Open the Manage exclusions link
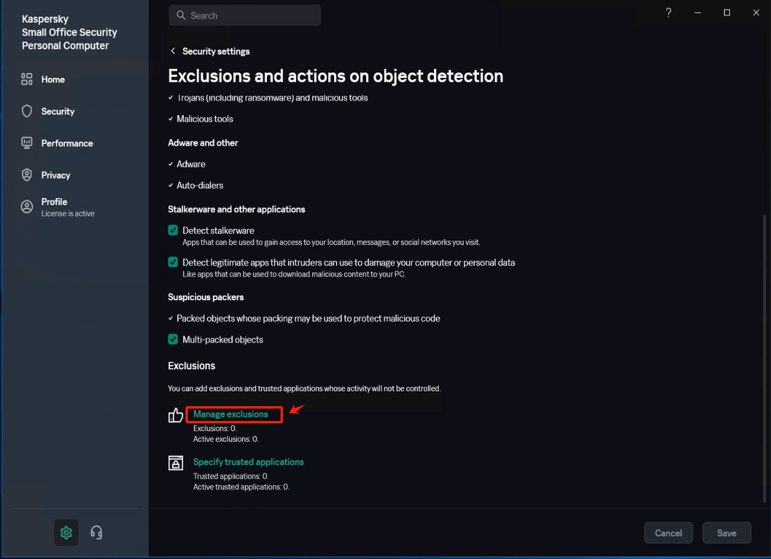Image resolution: width=771 pixels, height=559 pixels. [231, 414]
